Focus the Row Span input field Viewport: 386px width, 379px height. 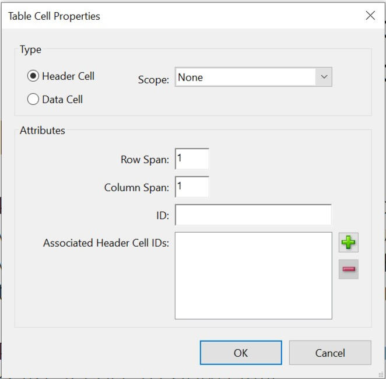pyautogui.click(x=192, y=159)
